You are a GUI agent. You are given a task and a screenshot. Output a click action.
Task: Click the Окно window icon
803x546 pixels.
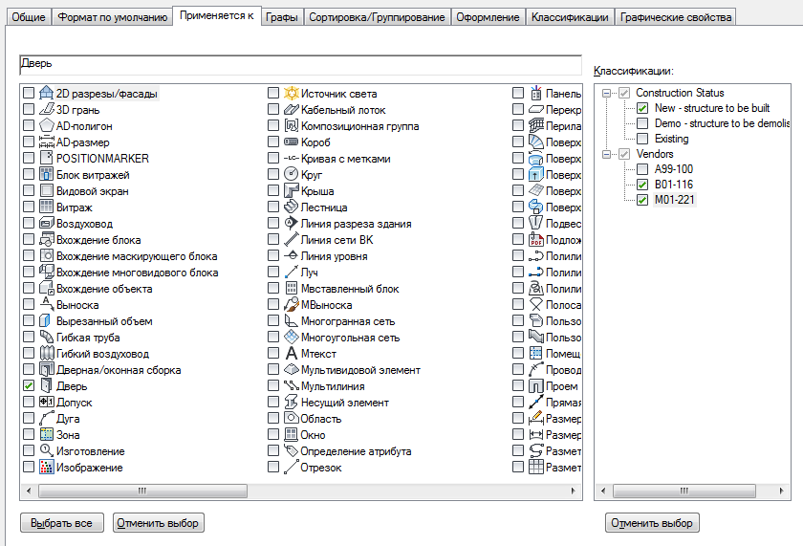pos(292,434)
